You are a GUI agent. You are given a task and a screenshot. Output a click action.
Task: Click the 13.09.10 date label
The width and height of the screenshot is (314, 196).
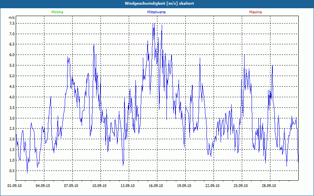coord(128,186)
